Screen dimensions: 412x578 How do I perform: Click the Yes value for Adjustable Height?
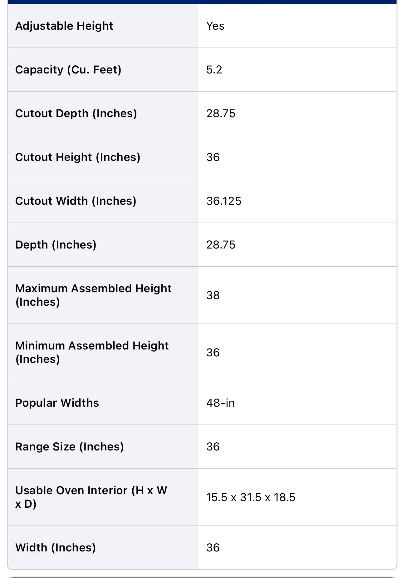click(215, 26)
